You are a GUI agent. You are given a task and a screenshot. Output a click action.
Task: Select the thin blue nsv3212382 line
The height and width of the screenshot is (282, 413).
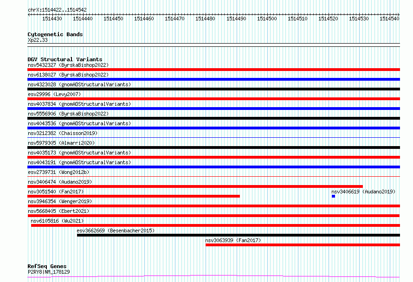tap(213, 137)
